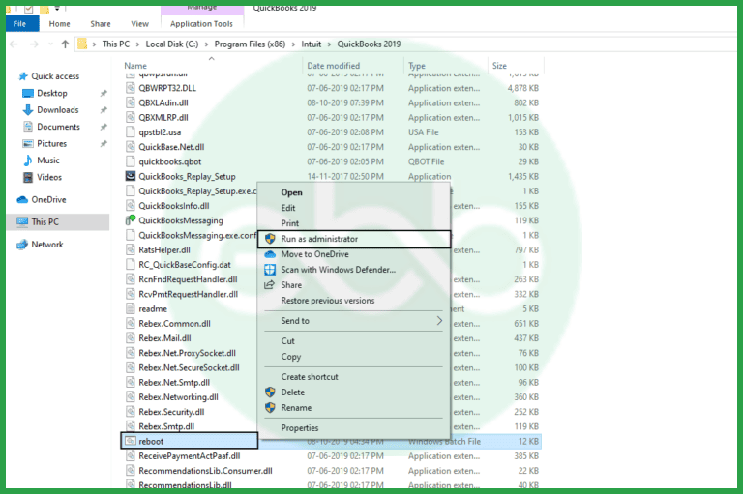The image size is (743, 494).
Task: Click the Forward navigation arrow
Action: (x=34, y=44)
